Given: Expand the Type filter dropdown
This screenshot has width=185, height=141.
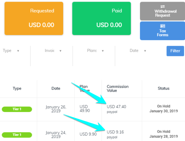Looking at the screenshot, I should tap(11, 51).
